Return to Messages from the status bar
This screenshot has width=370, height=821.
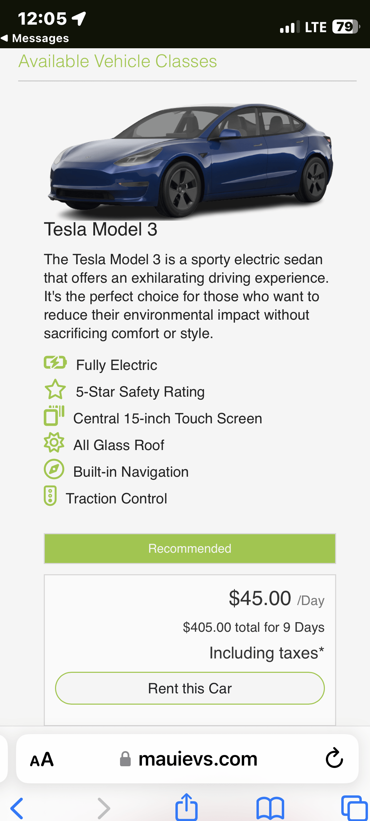coord(35,38)
